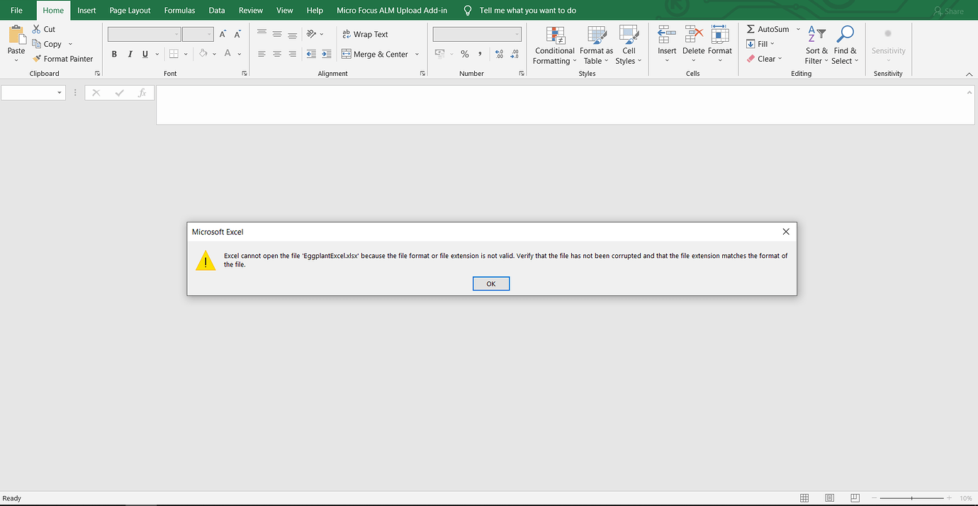Expand the formula bar

pyautogui.click(x=969, y=92)
